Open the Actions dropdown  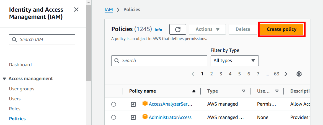point(207,29)
